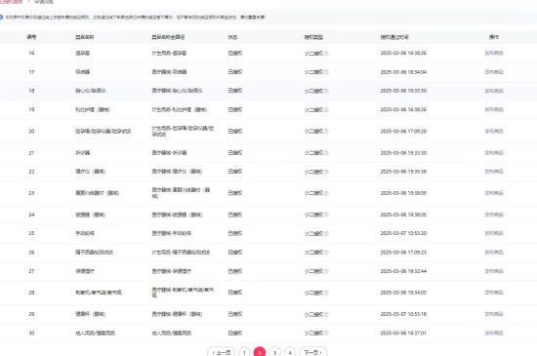Screen dimensions: 537x356
Task: Open the blue action link in row 17
Action: (x=494, y=72)
